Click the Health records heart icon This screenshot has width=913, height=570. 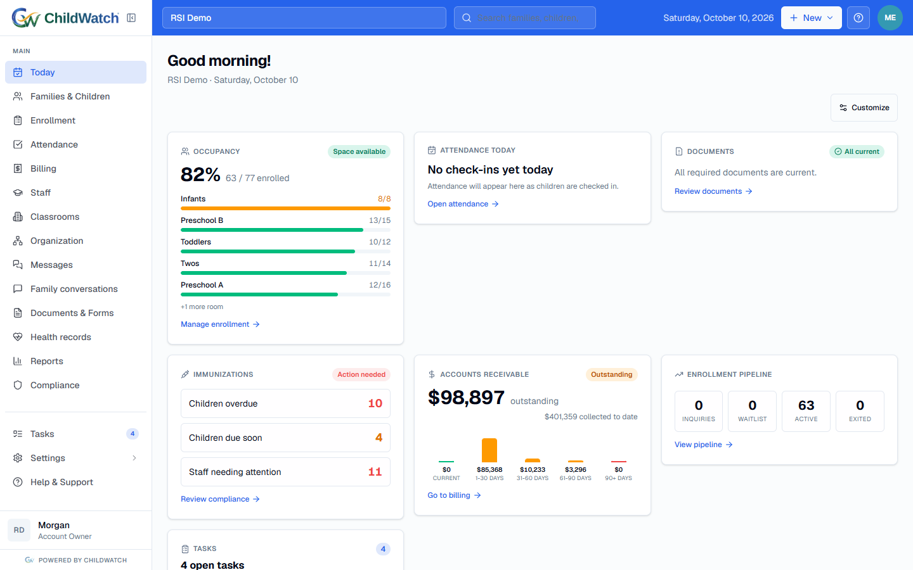18,337
